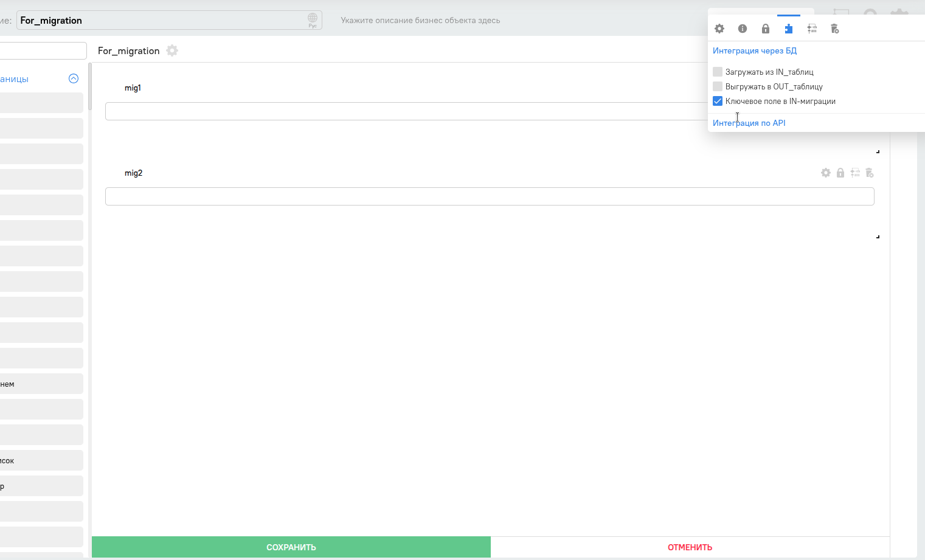Click the mig2 workflow diagram icon

pyautogui.click(x=855, y=173)
